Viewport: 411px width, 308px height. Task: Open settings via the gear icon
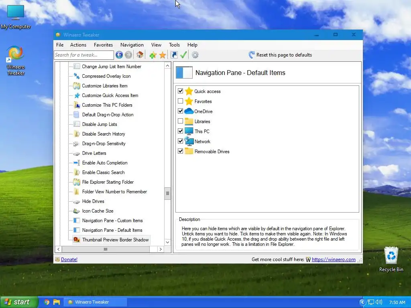click(x=195, y=55)
